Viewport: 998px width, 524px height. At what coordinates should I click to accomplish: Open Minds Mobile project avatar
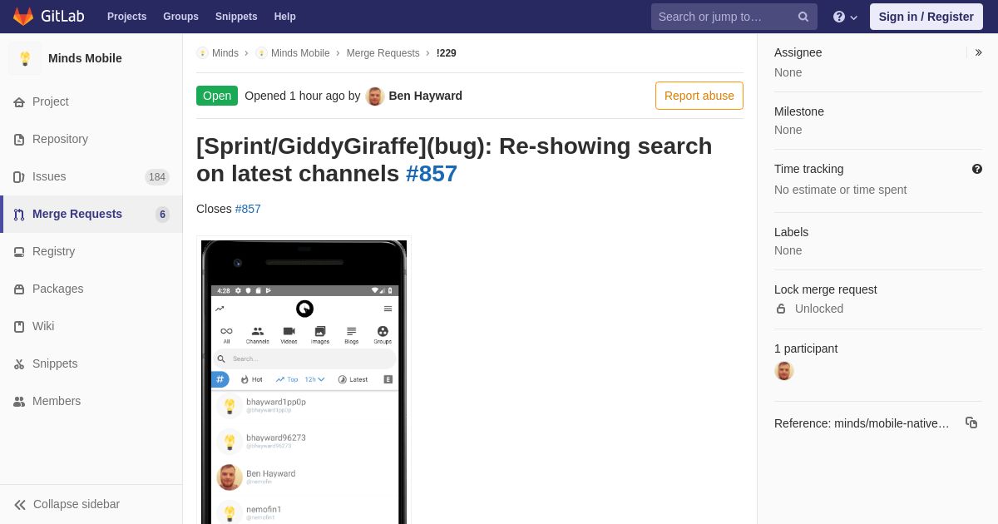point(25,58)
